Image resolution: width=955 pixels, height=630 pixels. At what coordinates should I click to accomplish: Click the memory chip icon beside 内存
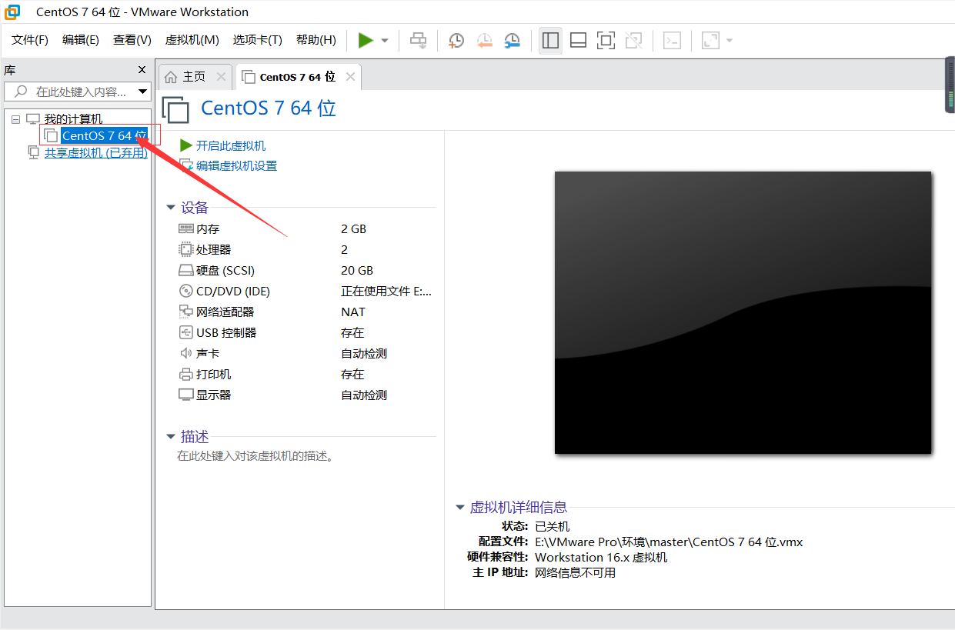pyautogui.click(x=185, y=228)
